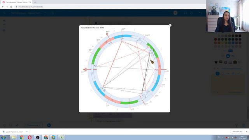This screenshot has width=249, height=140.
Task: Click the blue round button in bottom toolbar
Action: point(49,125)
